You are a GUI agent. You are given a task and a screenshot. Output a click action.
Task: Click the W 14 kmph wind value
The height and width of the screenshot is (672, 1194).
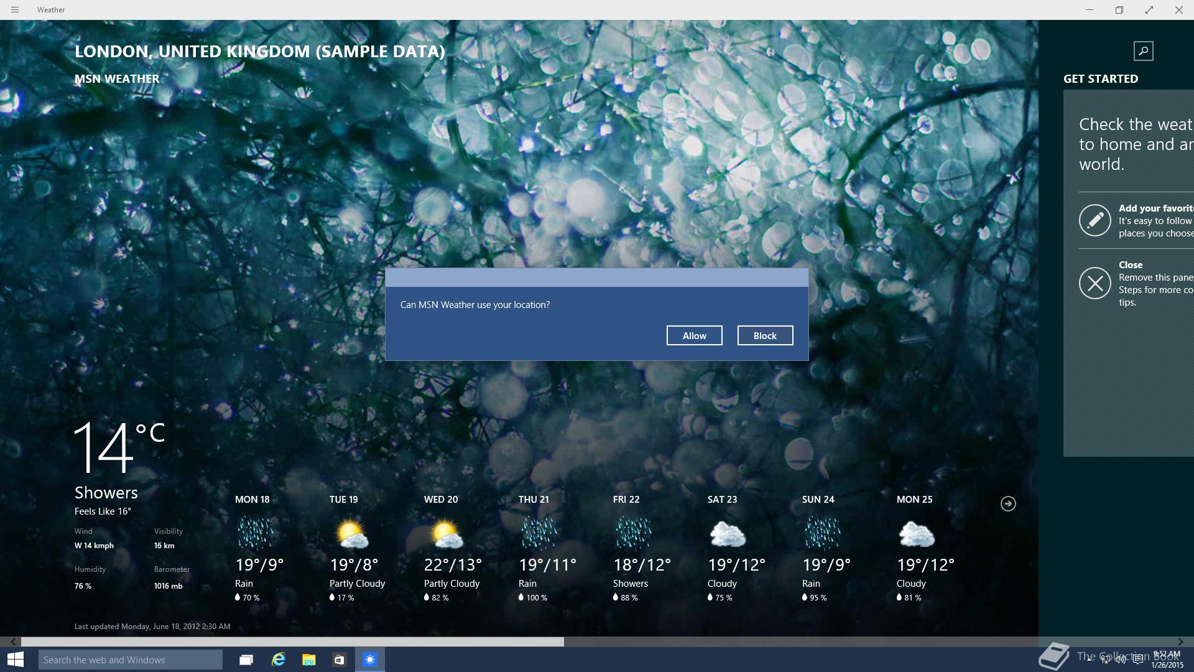coord(95,546)
